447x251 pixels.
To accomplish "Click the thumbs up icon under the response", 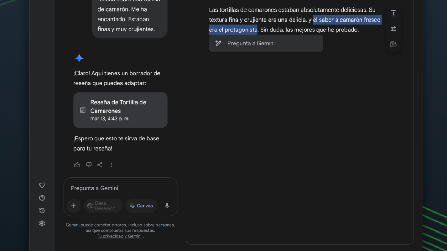I will pyautogui.click(x=77, y=165).
